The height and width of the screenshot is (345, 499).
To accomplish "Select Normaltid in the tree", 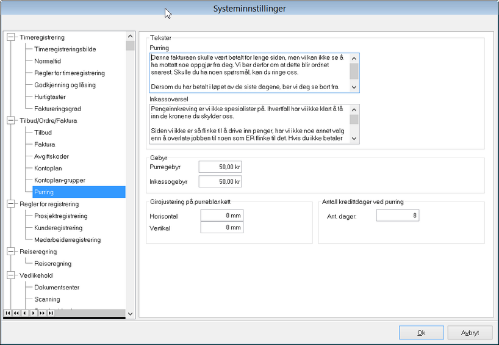I will coord(48,61).
